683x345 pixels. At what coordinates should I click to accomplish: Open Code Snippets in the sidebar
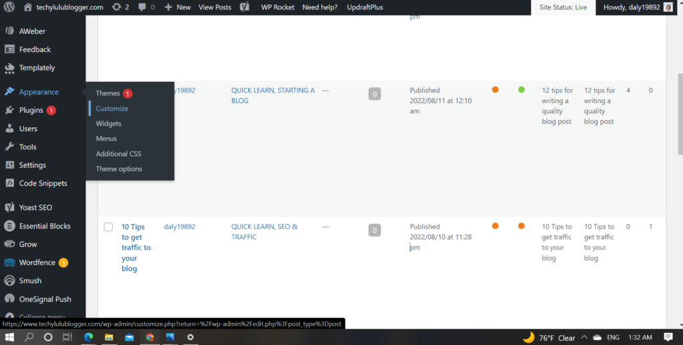pos(43,183)
